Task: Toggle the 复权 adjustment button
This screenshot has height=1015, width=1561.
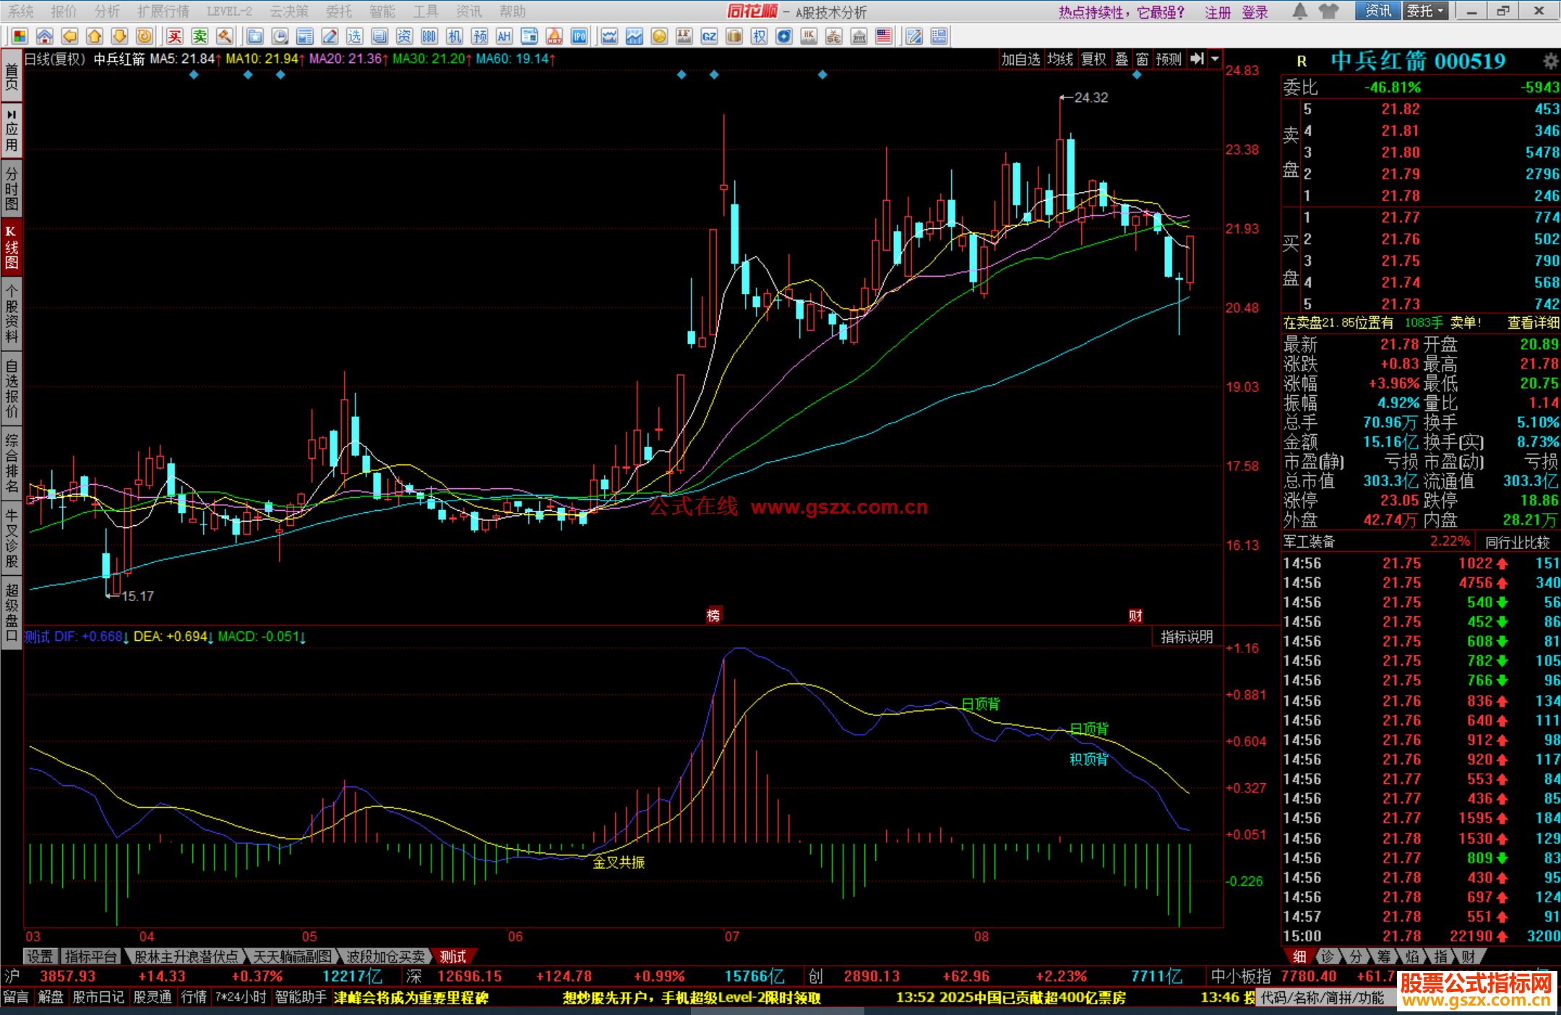Action: tap(1093, 59)
